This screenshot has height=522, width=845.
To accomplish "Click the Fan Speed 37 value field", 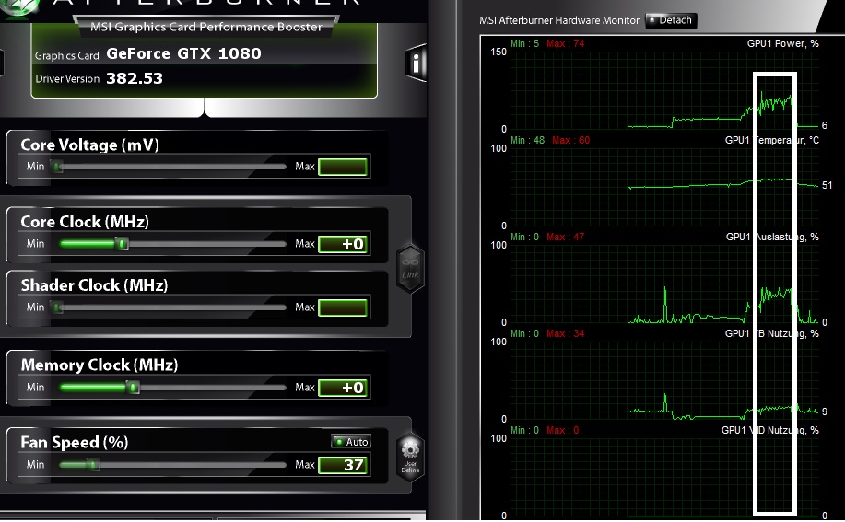I will [343, 465].
